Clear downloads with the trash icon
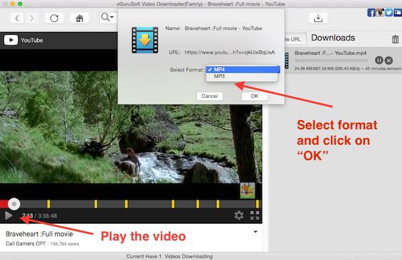 (395, 39)
